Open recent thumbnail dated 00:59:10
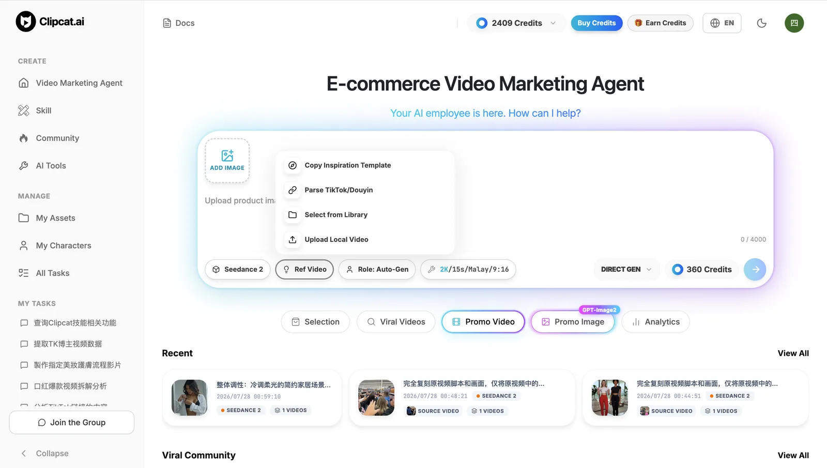 [x=190, y=398]
